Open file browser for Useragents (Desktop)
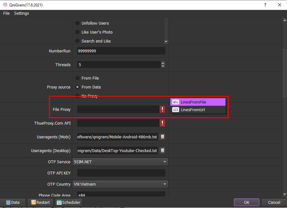 tap(162, 150)
